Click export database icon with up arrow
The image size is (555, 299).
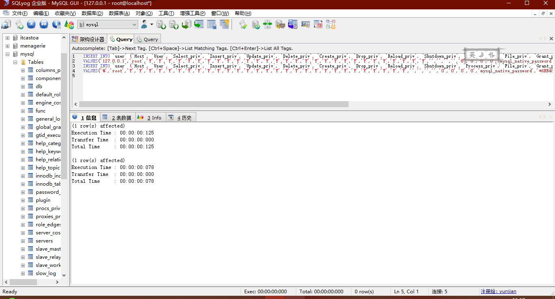point(174,24)
